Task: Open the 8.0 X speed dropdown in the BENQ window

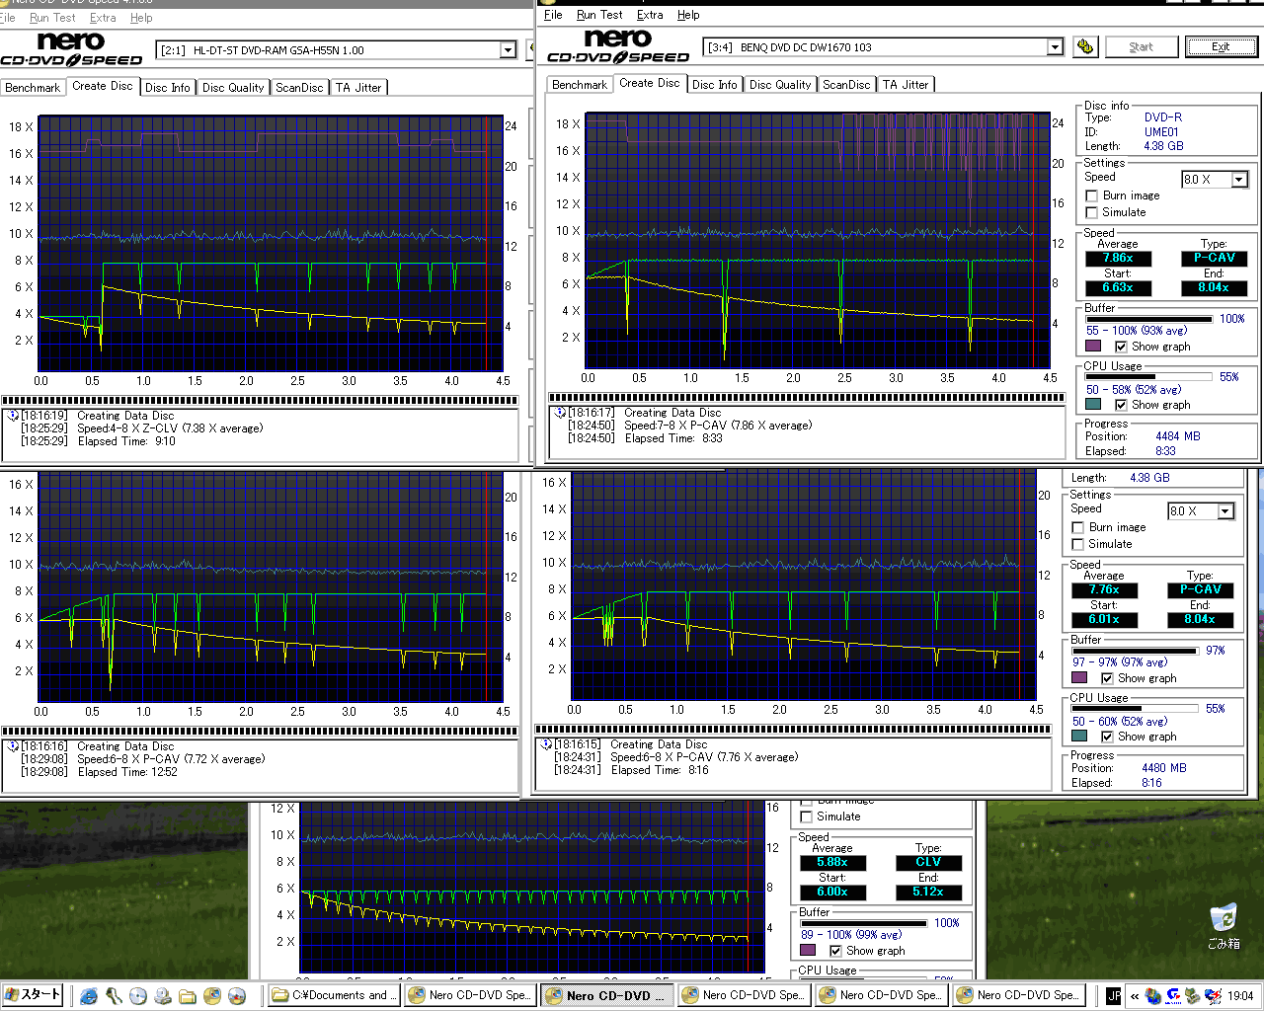Action: 1238,179
